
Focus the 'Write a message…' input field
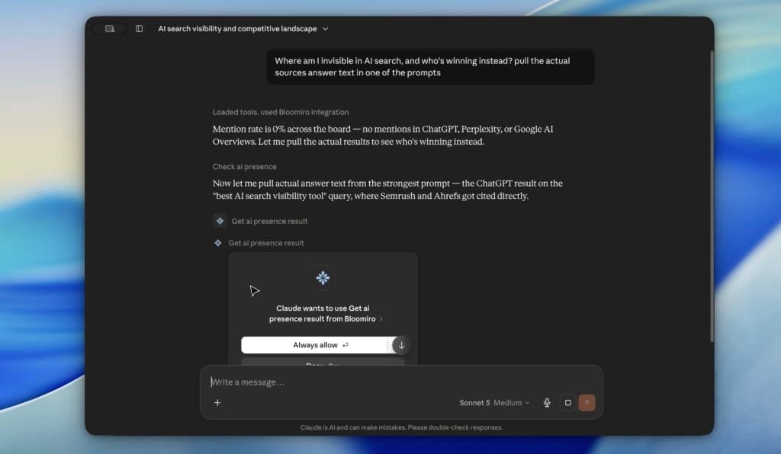(x=401, y=382)
